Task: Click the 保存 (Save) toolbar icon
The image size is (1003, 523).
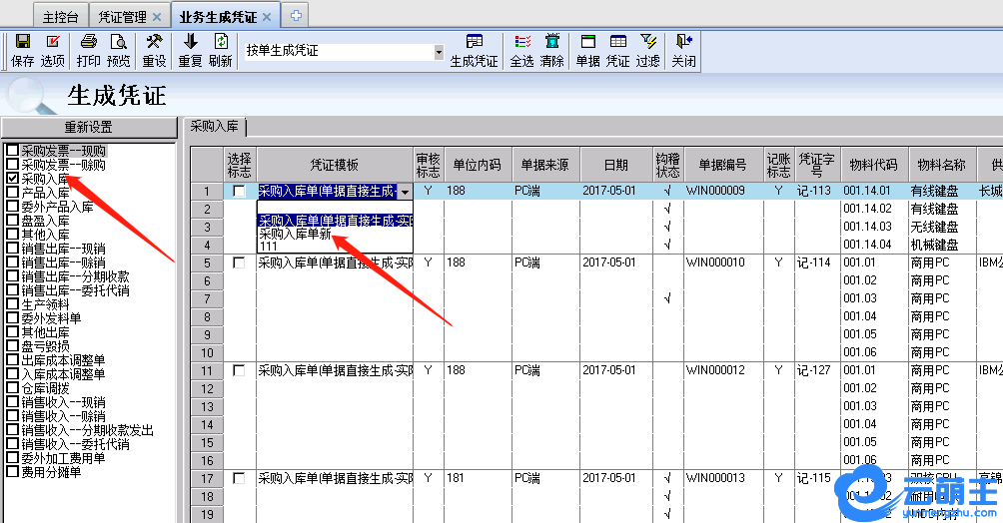Action: tap(22, 50)
